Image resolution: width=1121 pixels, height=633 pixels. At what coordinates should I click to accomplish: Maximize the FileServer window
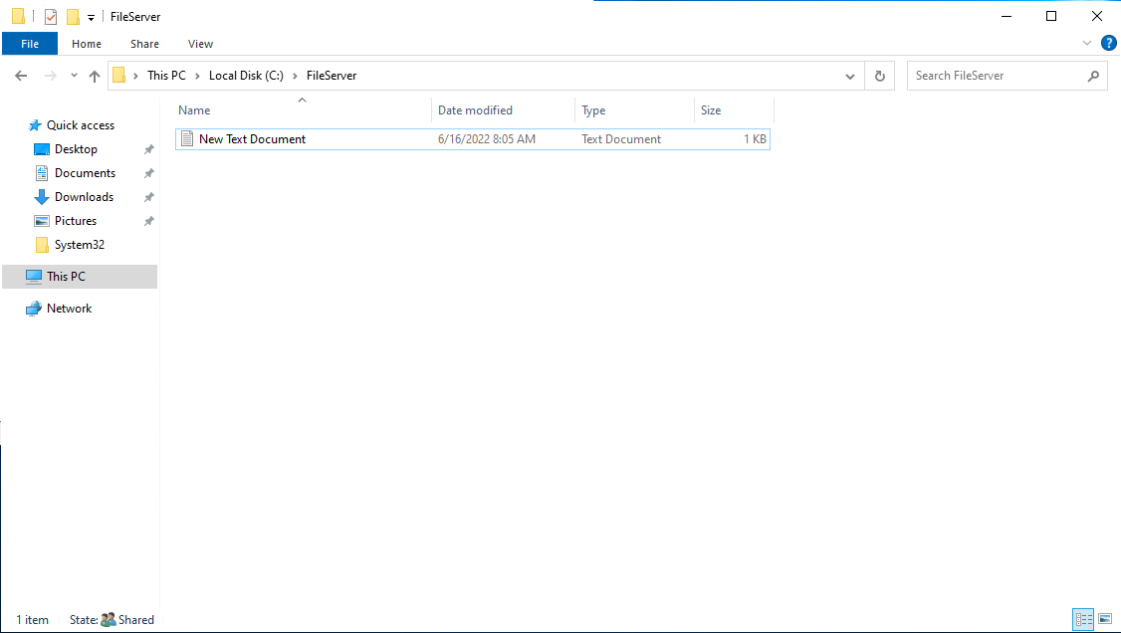tap(1051, 17)
